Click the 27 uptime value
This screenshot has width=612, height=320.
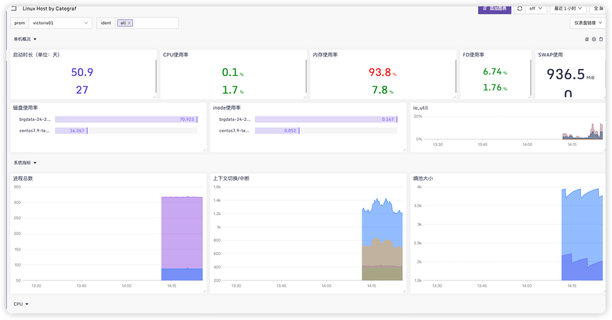click(82, 90)
